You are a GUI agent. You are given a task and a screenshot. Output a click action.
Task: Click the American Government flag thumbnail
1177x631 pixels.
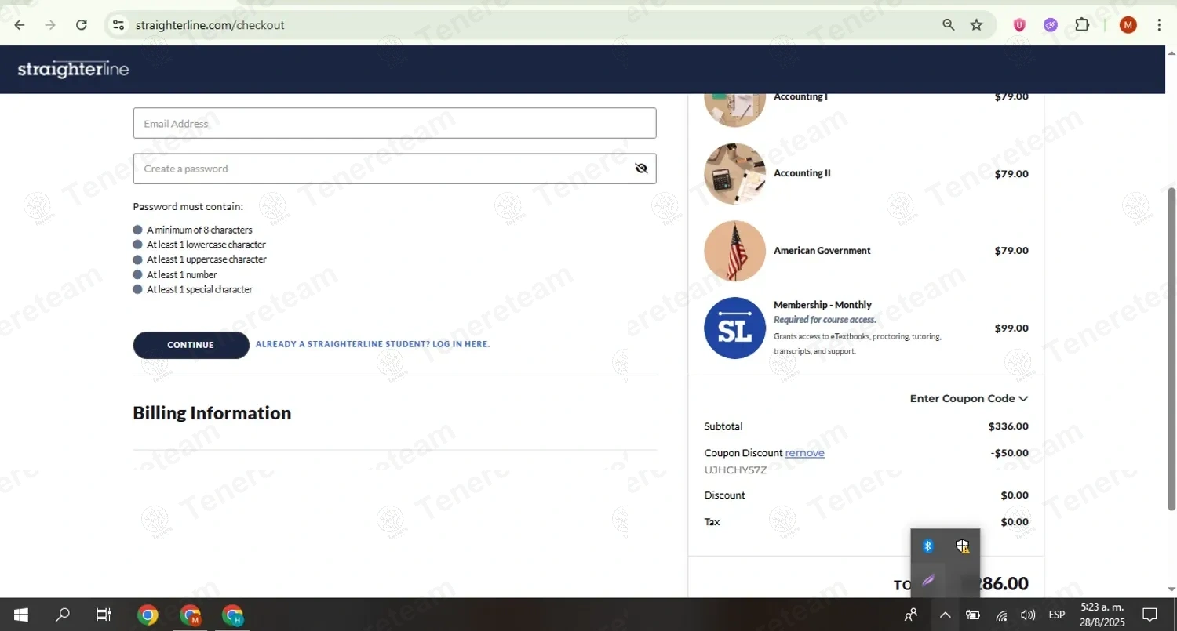[x=734, y=251]
